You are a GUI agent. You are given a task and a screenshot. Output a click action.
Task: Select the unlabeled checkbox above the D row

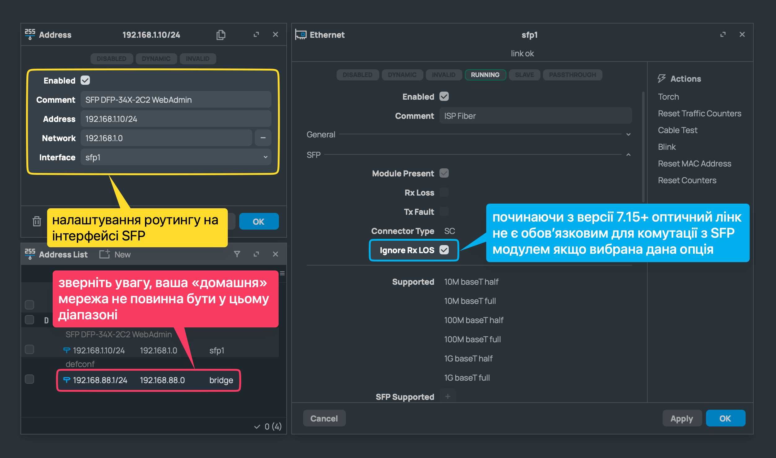29,305
